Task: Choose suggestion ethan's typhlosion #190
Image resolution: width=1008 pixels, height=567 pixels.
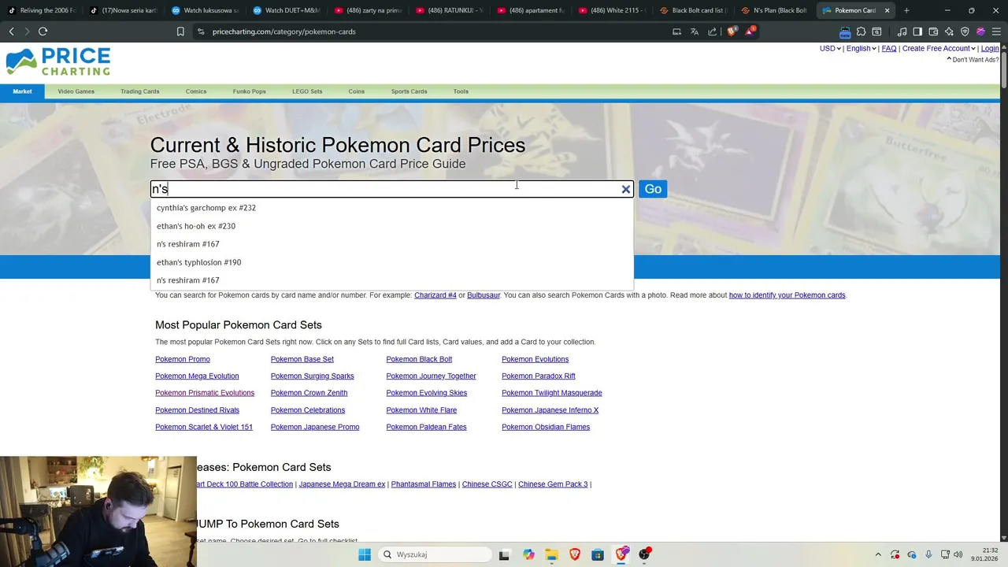Action: 392,262
